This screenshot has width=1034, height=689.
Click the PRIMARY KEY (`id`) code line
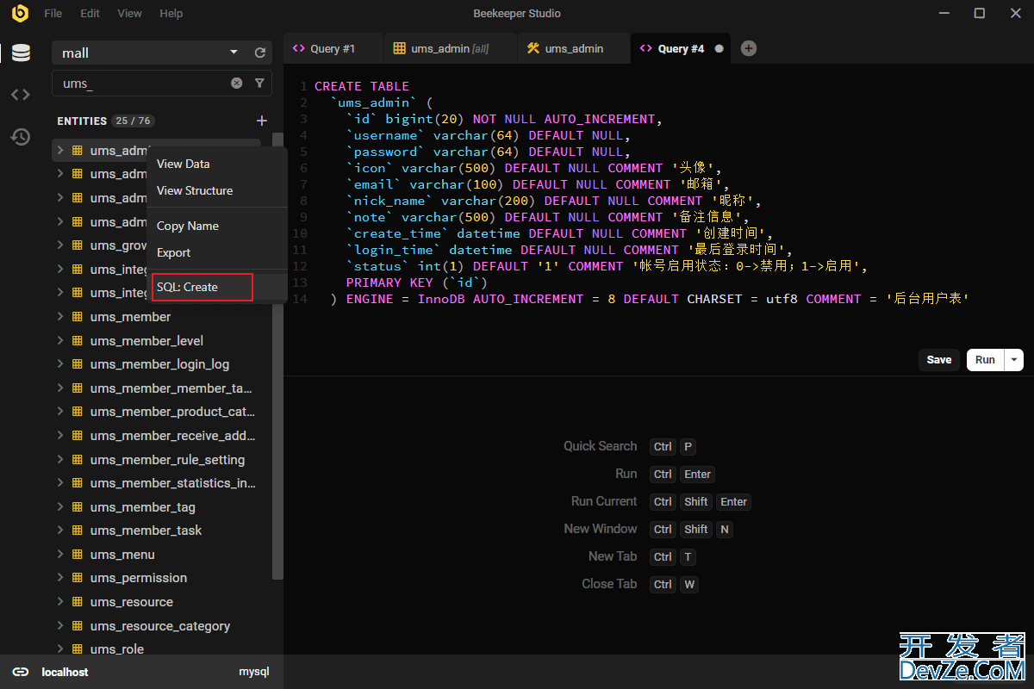click(x=417, y=282)
